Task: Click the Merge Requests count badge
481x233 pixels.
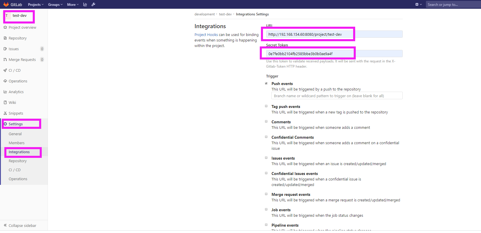Action: point(42,59)
